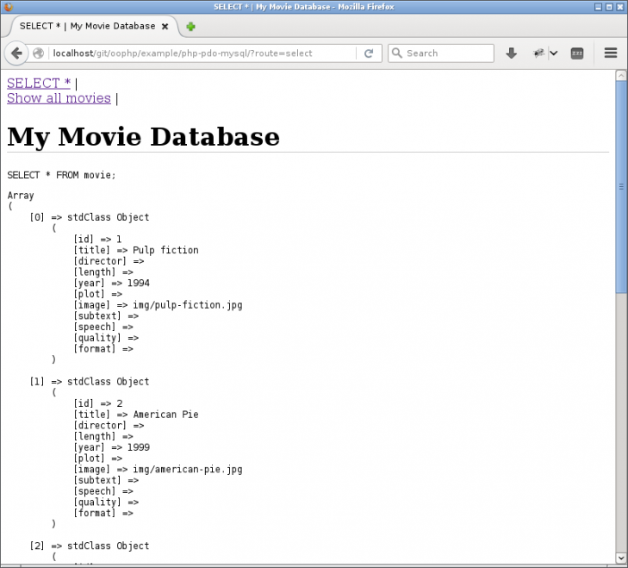
Task: Close the Firefox window
Action: (619, 7)
